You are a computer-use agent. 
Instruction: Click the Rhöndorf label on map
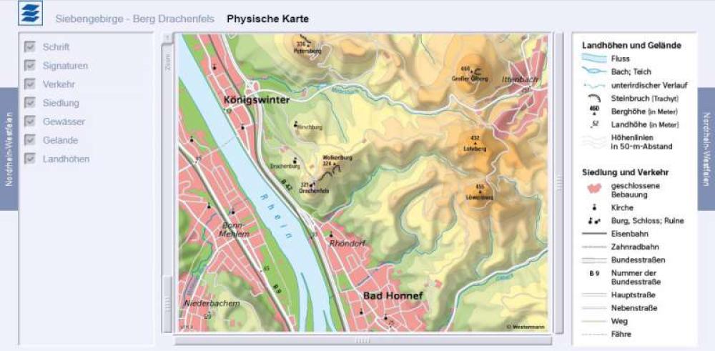click(x=347, y=244)
